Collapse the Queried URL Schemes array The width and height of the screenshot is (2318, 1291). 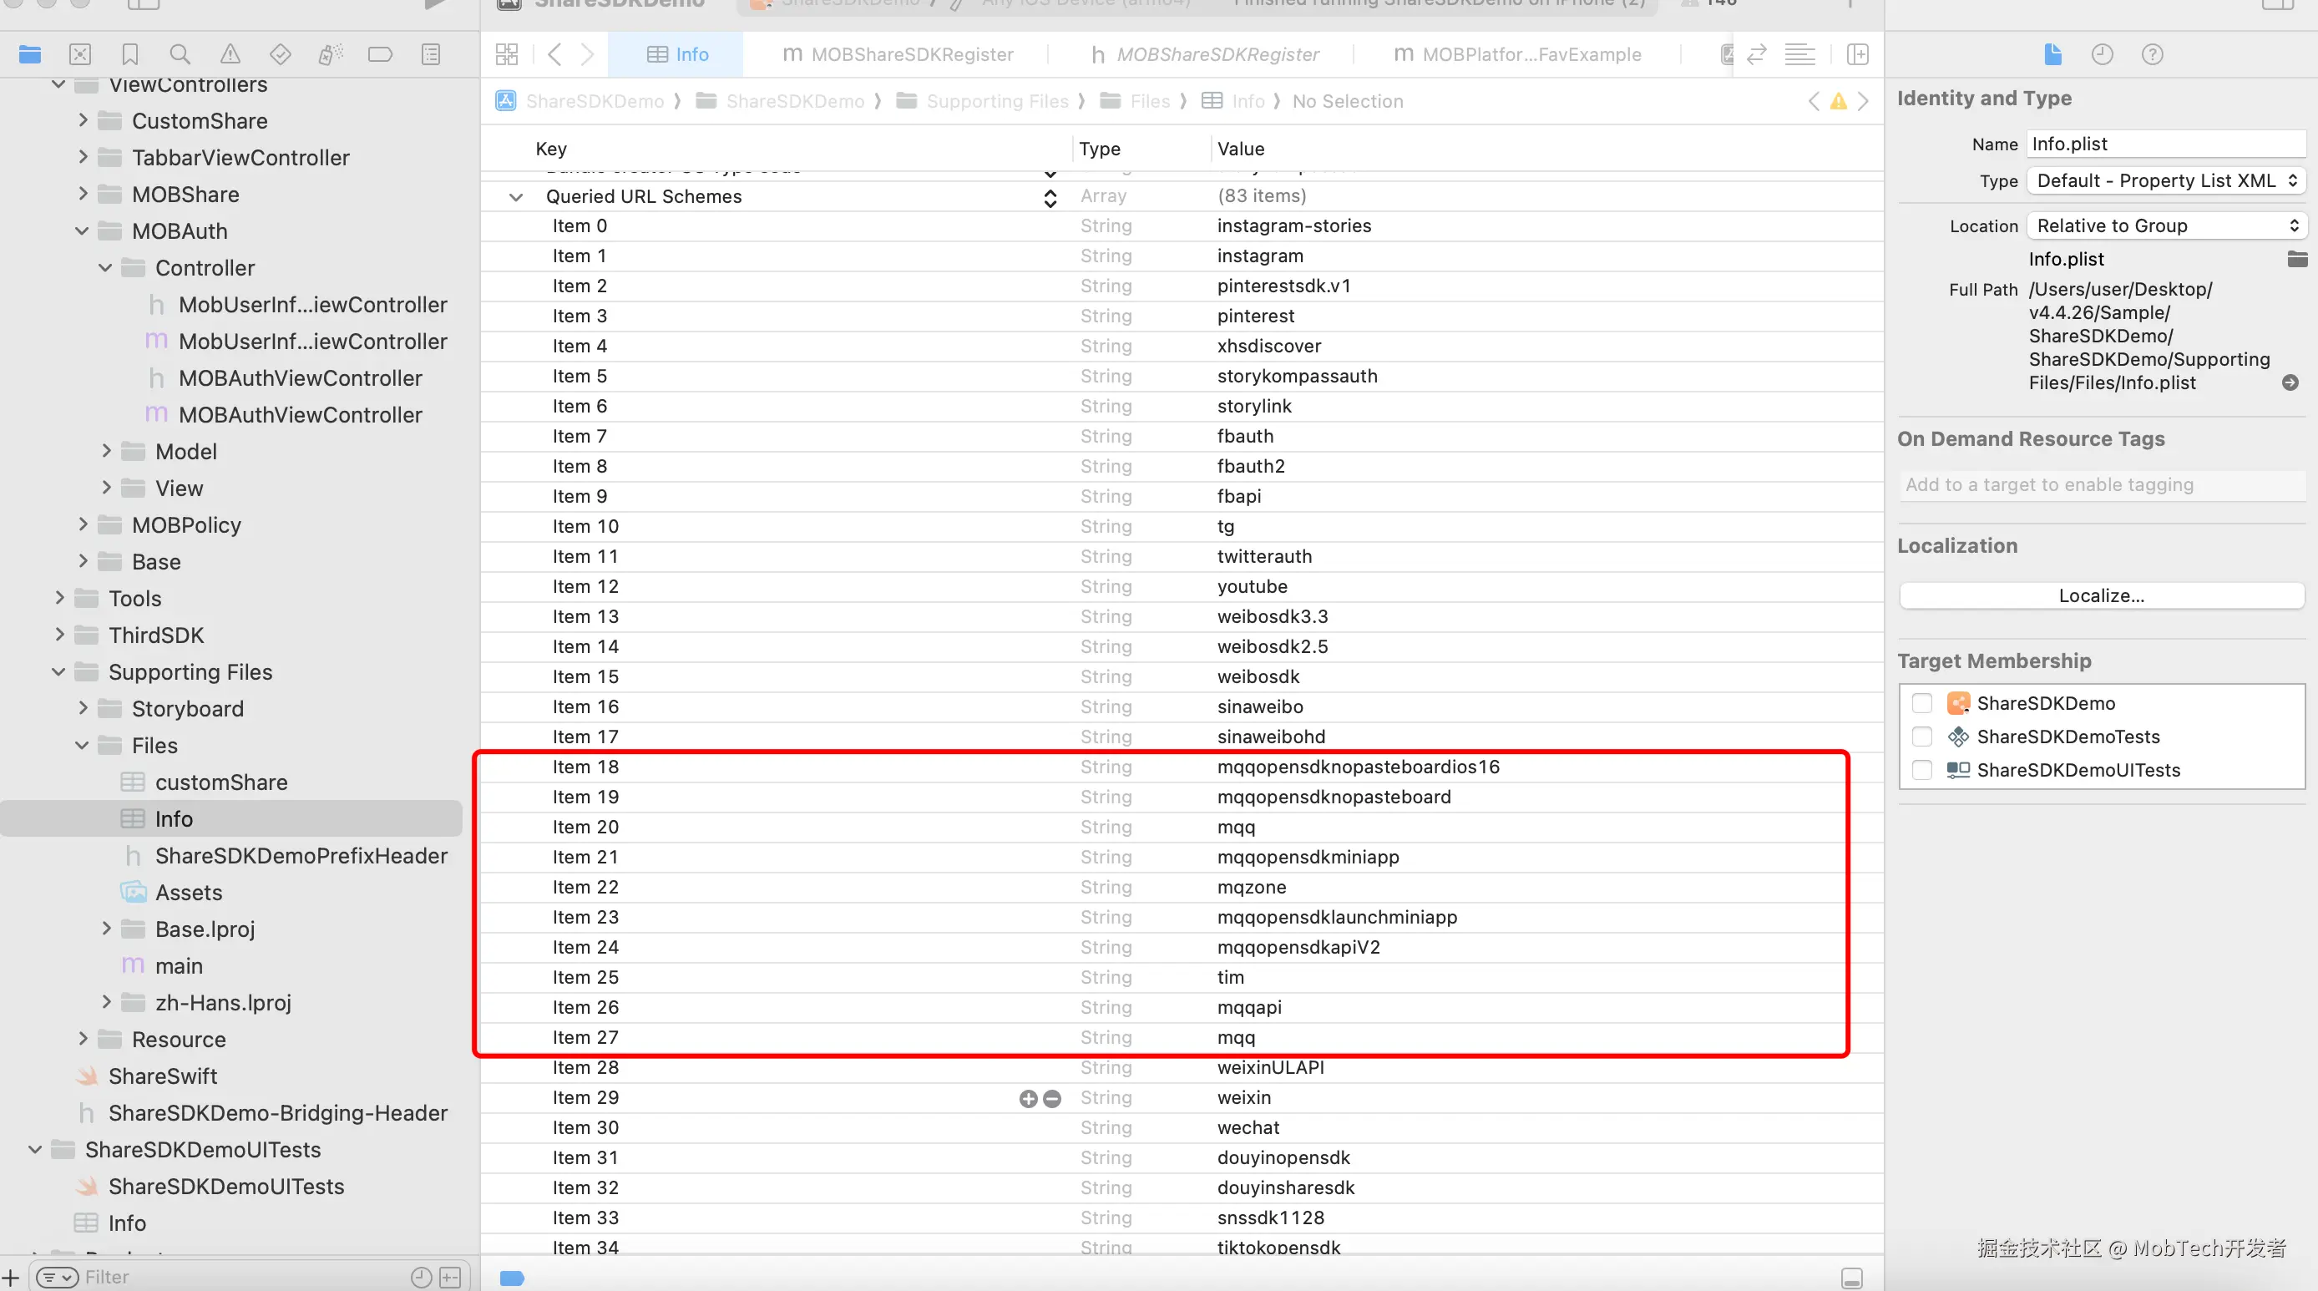(x=515, y=197)
